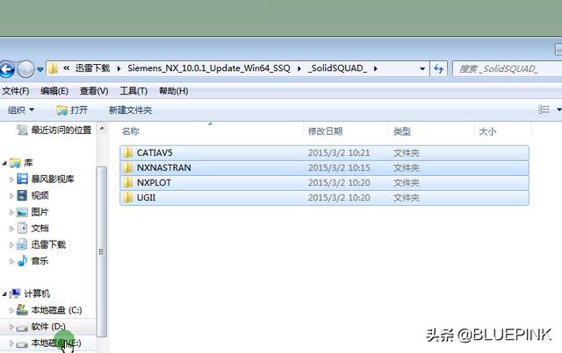
Task: Expand the arrow after the Siemens_NX breadcrumb
Action: point(299,68)
